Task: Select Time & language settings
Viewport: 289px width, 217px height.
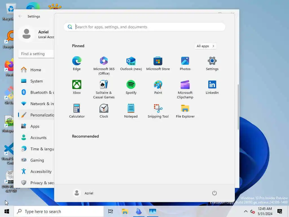Action: point(36,149)
